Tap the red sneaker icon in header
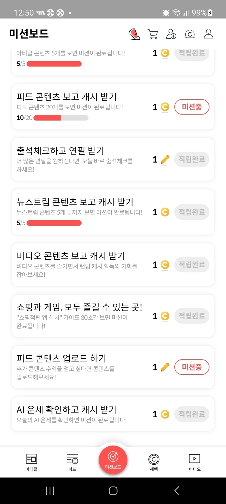Image resolution: width=226 pixels, height=504 pixels. coord(135,34)
